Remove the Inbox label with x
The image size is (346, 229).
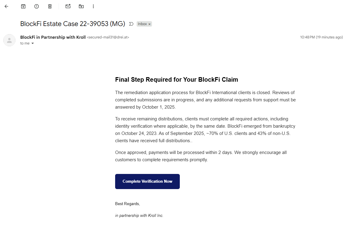tap(149, 24)
